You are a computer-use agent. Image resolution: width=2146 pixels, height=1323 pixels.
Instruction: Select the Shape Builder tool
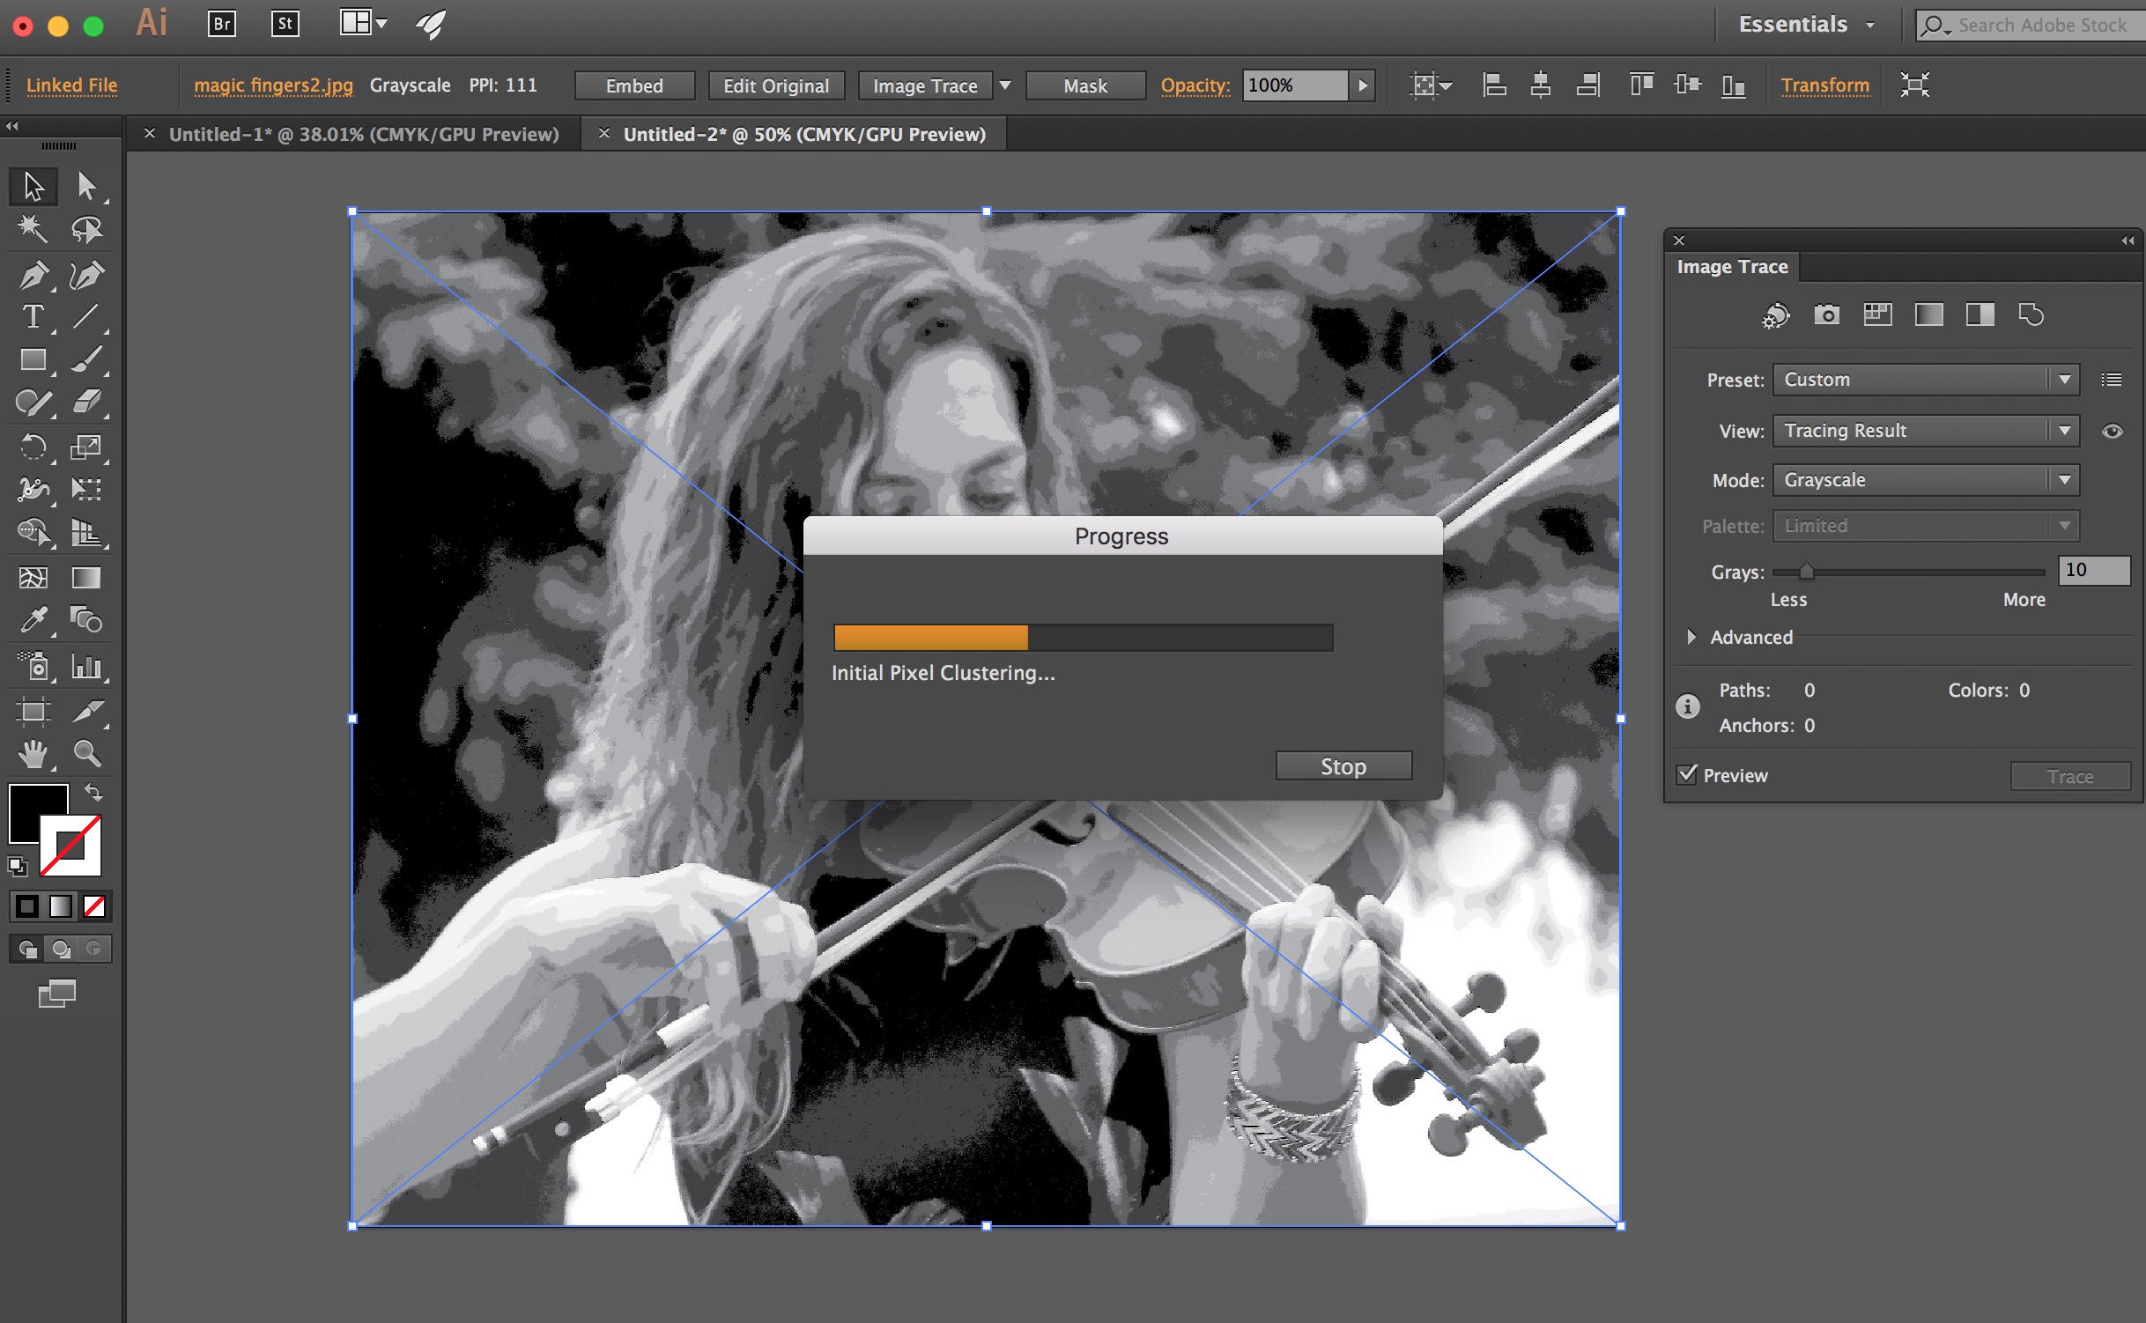pos(33,532)
